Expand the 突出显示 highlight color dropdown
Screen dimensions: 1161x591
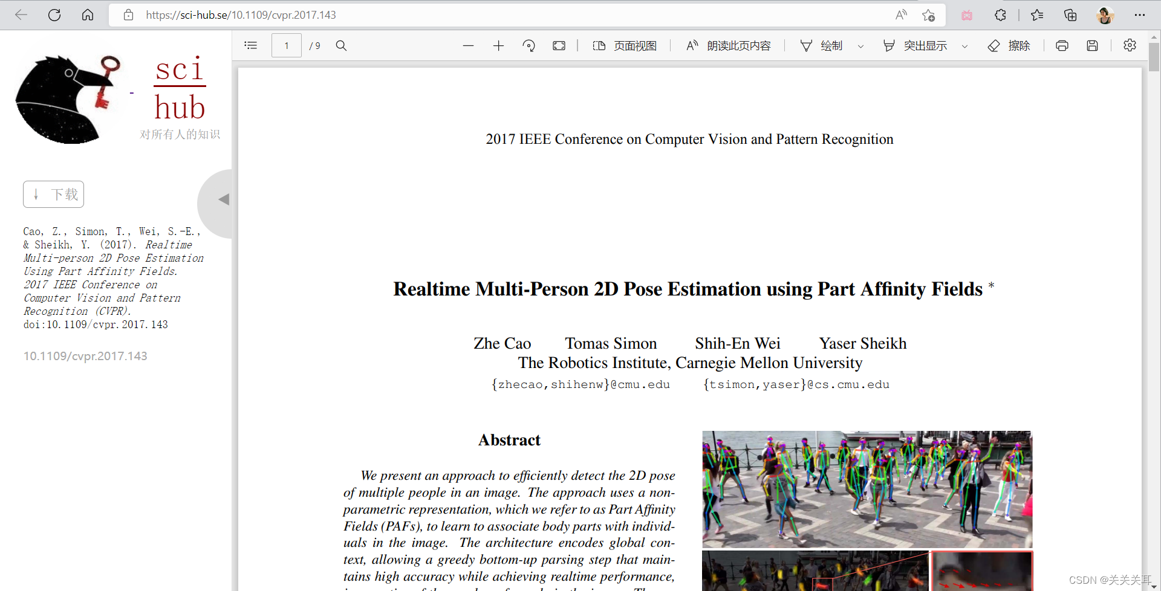964,46
